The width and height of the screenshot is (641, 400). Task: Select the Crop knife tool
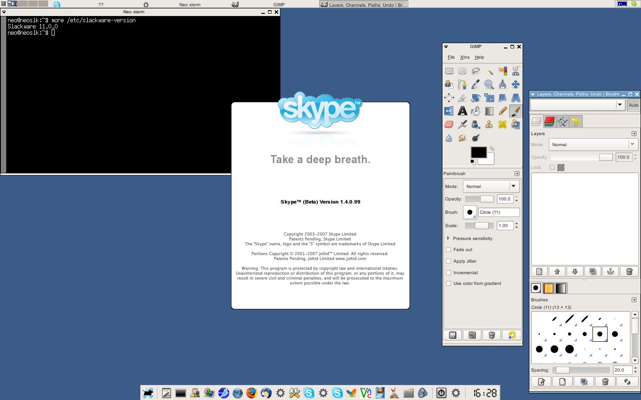[462, 98]
